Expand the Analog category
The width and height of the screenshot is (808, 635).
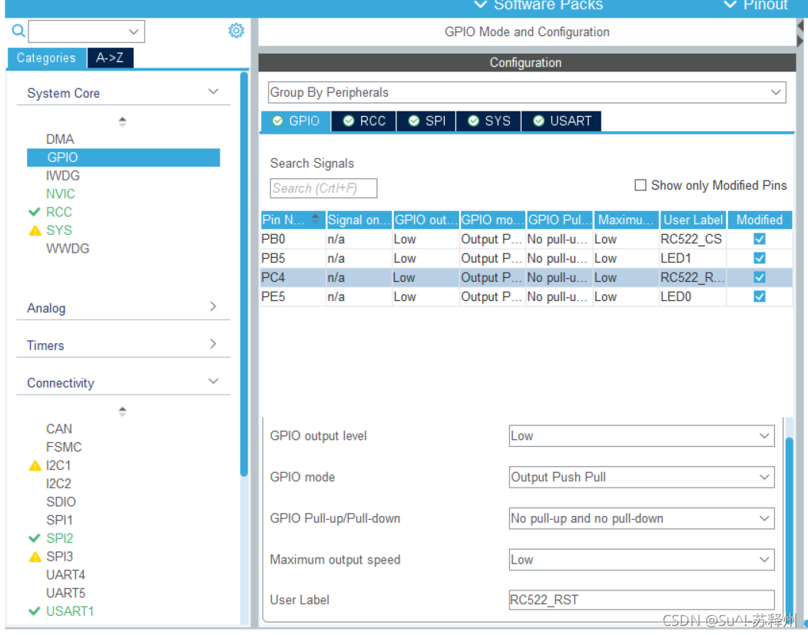(x=214, y=306)
